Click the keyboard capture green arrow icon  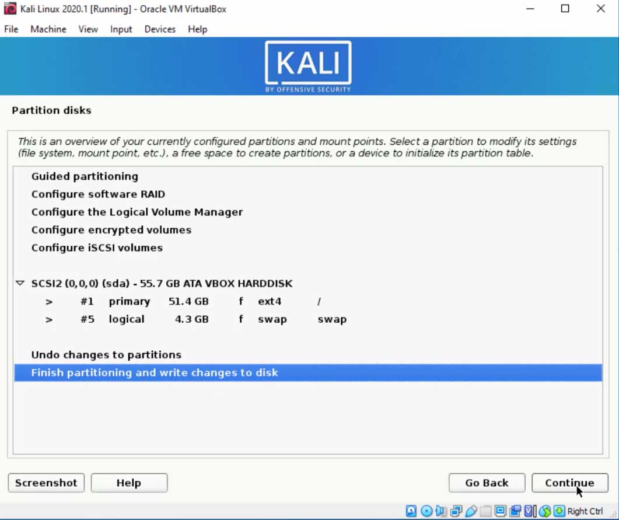559,511
